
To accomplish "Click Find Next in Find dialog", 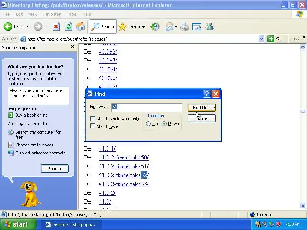I will 201,108.
